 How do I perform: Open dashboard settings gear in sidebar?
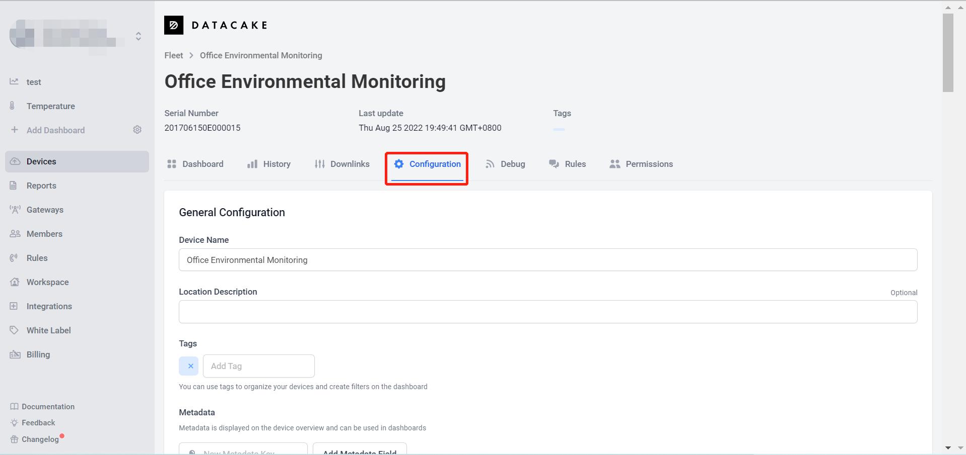(137, 130)
